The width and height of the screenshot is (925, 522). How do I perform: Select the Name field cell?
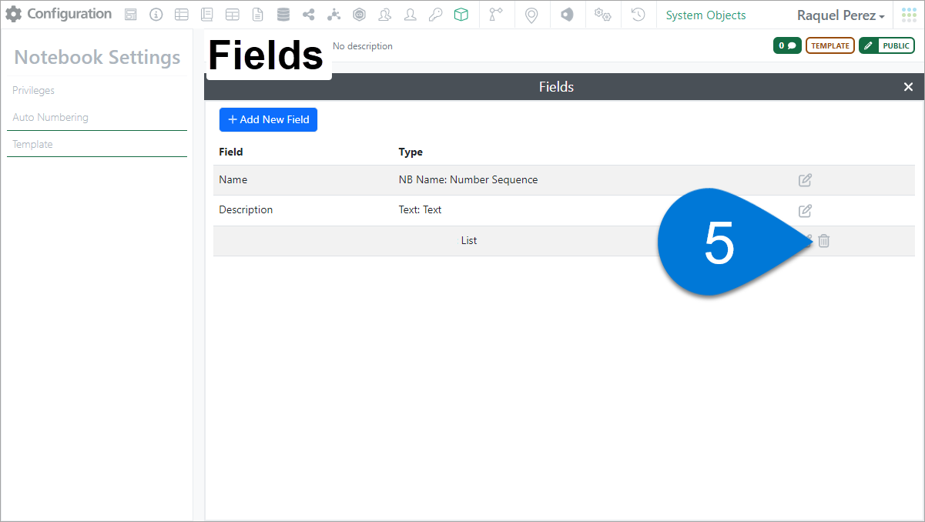(x=233, y=179)
